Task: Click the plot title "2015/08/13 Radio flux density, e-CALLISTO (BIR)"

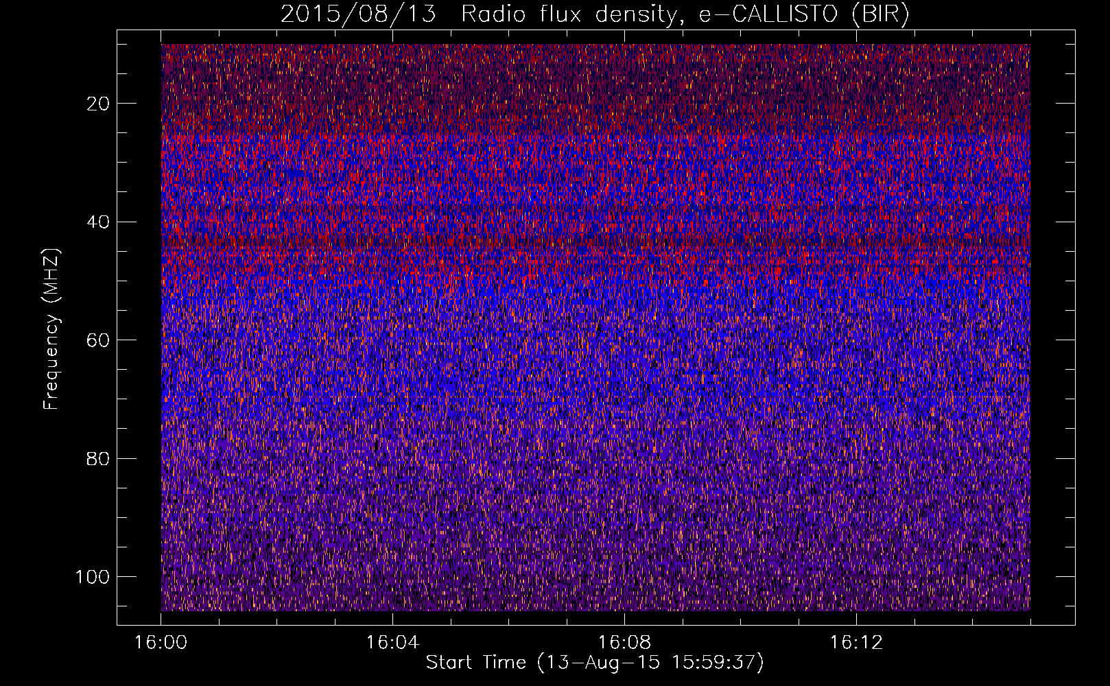Action: pos(595,14)
